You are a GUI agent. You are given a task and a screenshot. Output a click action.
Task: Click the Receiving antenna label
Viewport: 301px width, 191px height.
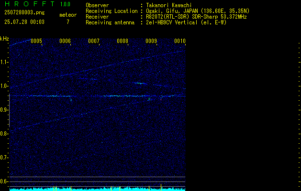tap(110, 22)
